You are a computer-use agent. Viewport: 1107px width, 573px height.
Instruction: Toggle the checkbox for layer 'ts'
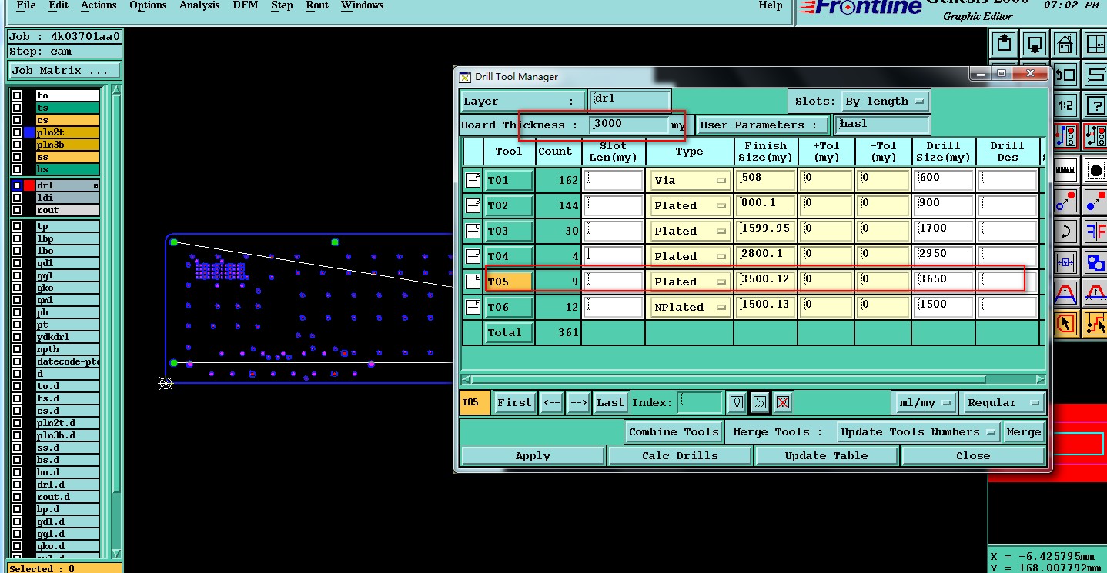[17, 108]
